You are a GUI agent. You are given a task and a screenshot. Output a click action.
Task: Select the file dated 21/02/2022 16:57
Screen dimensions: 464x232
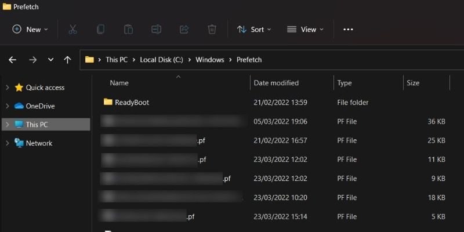point(272,140)
